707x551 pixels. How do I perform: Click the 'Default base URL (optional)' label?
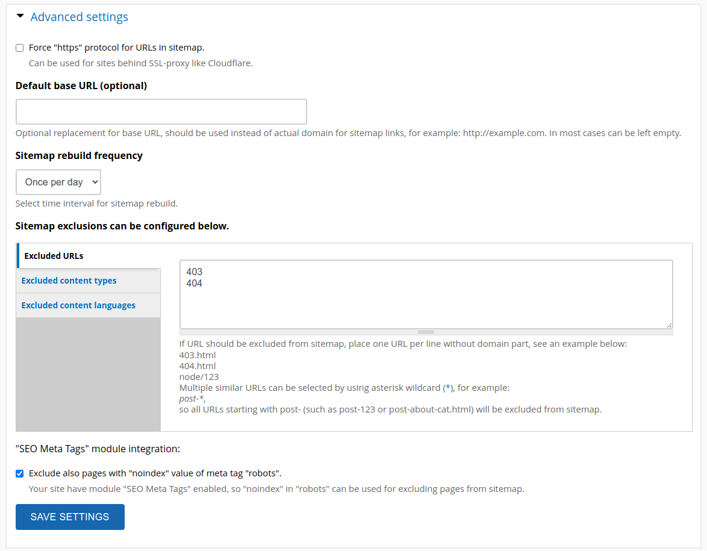pyautogui.click(x=81, y=86)
